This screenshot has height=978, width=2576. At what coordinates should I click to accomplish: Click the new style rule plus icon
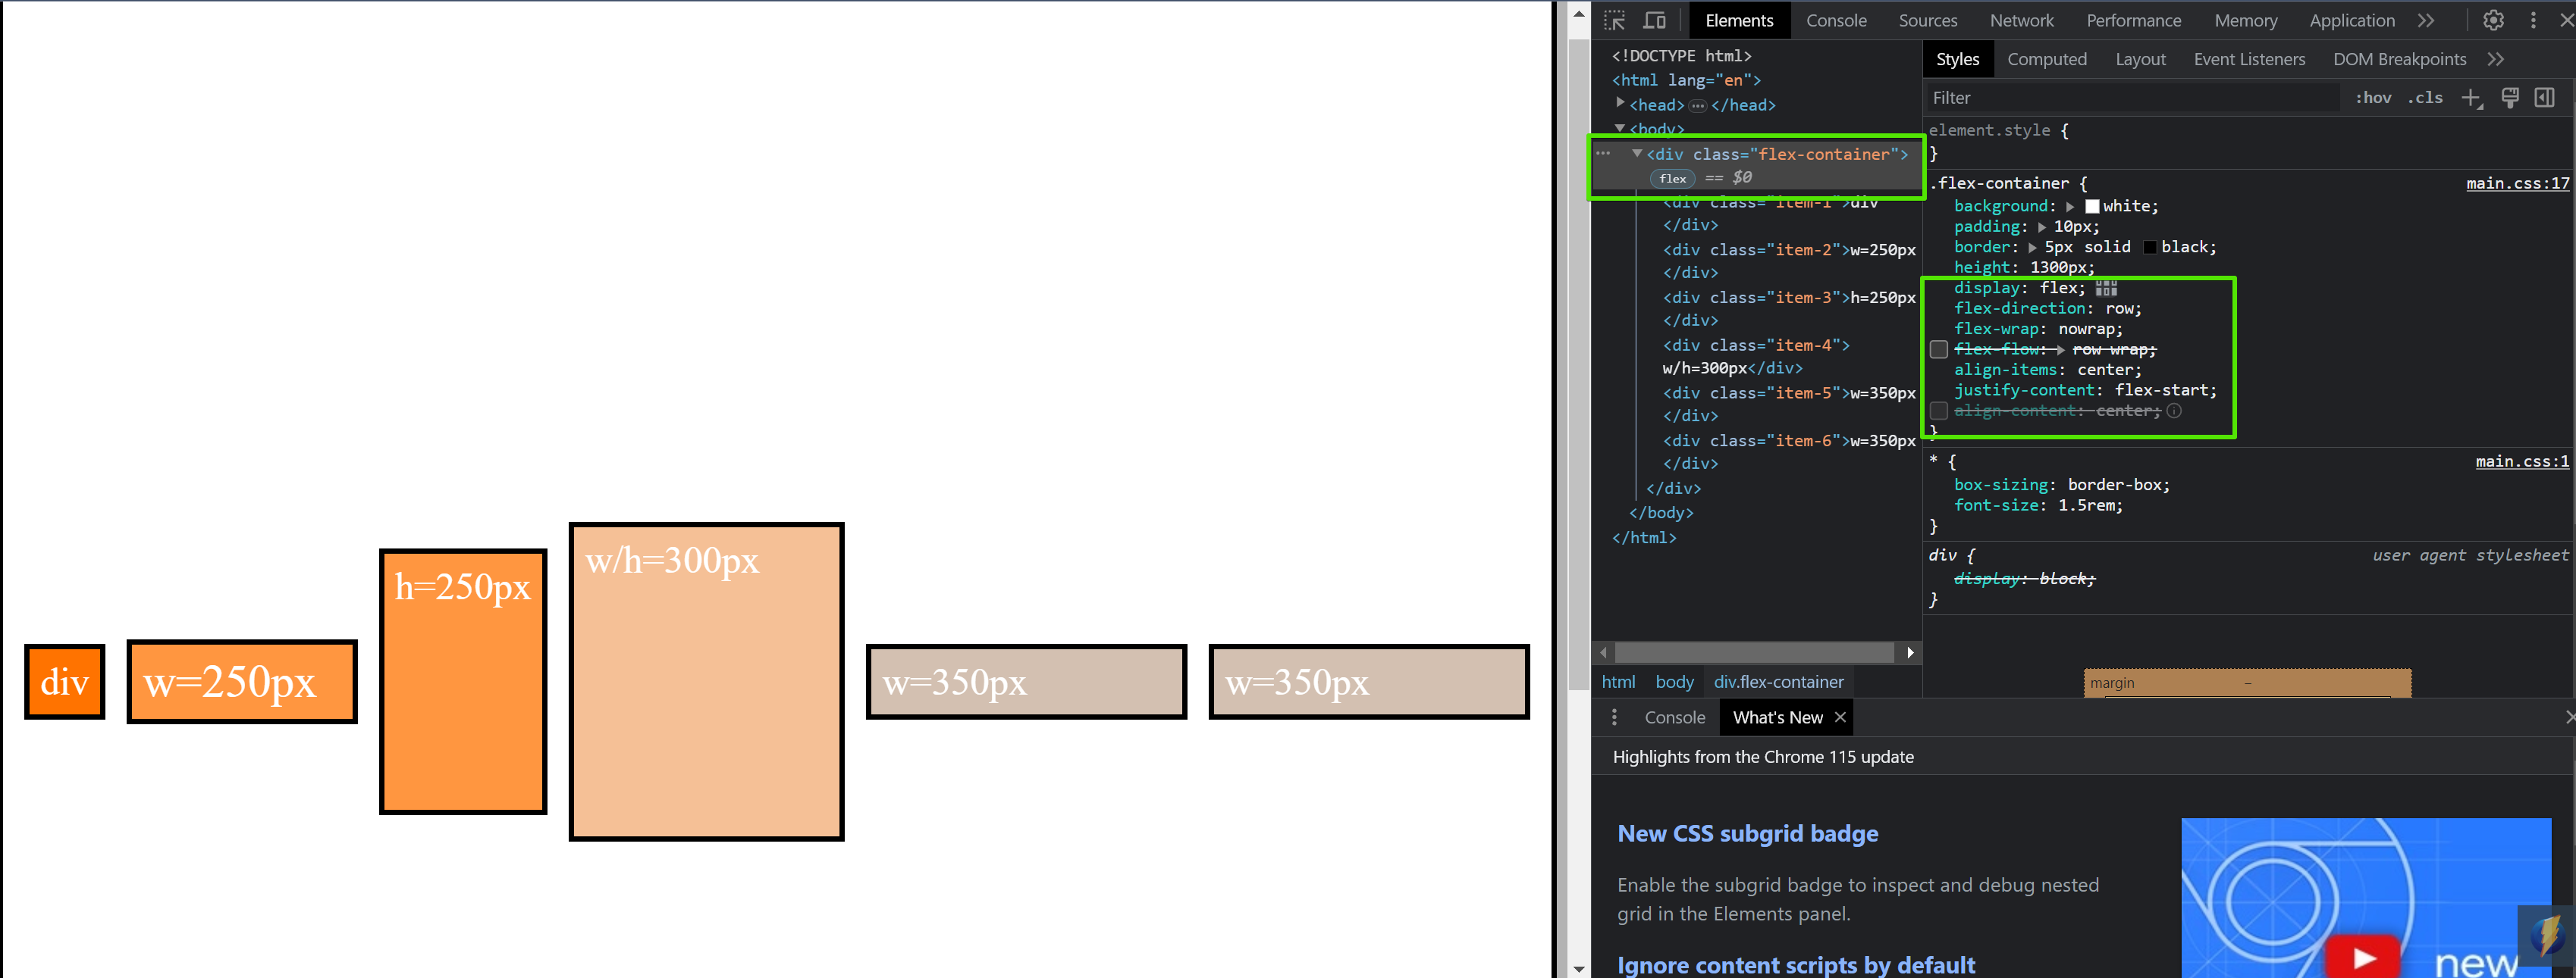[x=2471, y=98]
